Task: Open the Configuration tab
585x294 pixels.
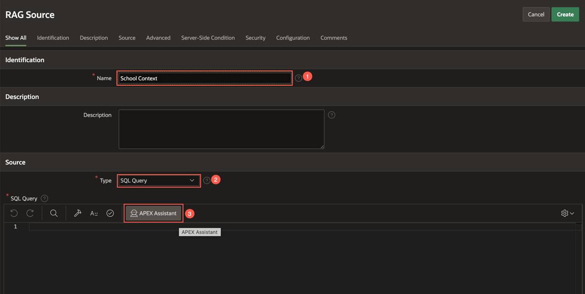Action: [x=293, y=38]
